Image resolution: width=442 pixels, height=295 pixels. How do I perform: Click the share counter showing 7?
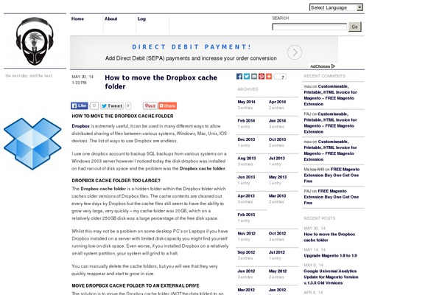pyautogui.click(x=281, y=77)
